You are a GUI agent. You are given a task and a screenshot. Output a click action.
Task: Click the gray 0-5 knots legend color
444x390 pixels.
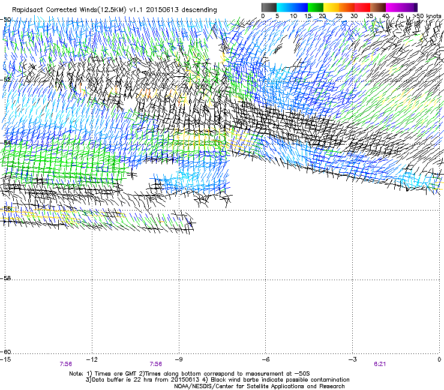click(269, 7)
